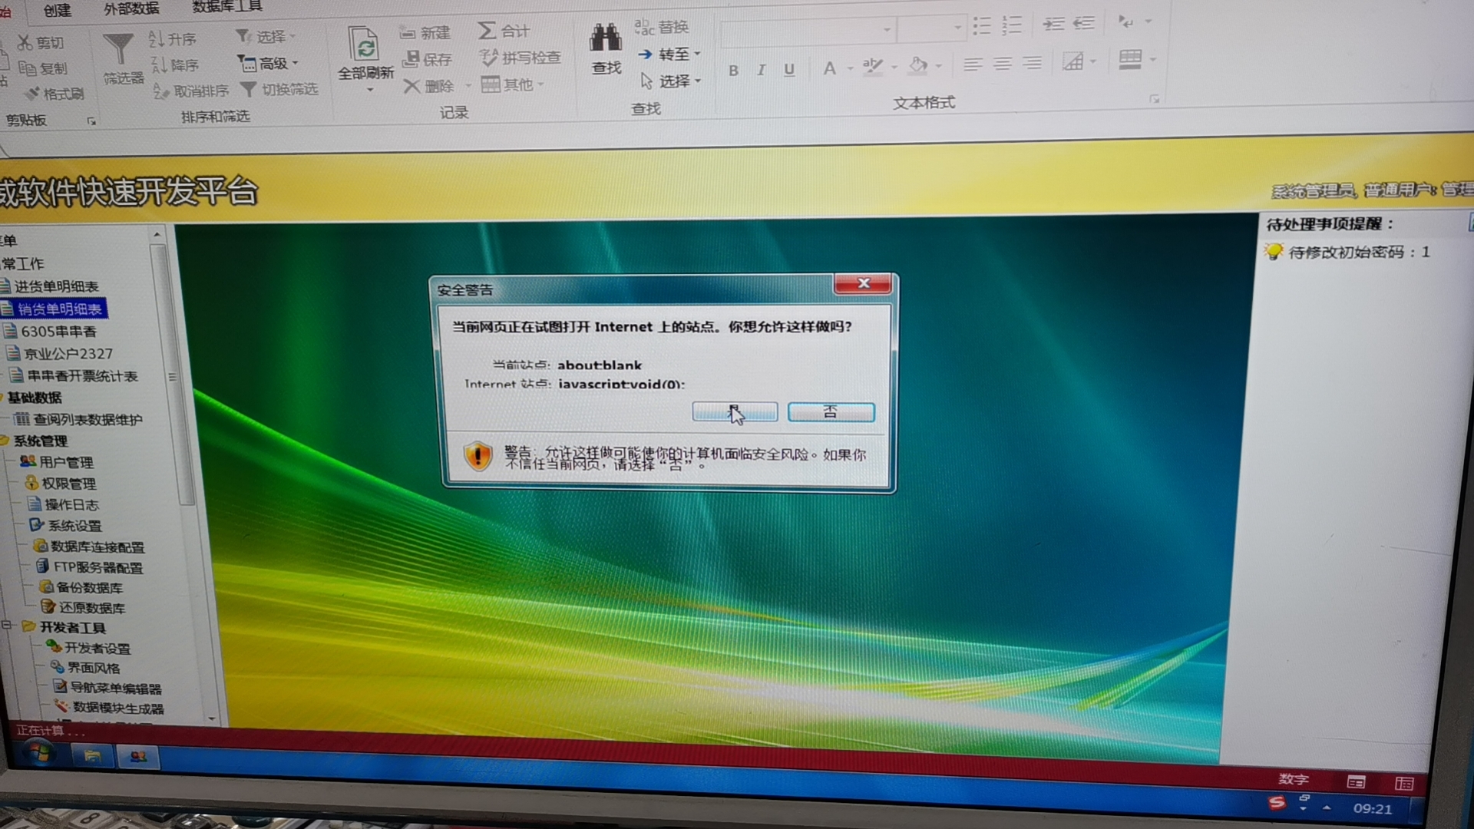The width and height of the screenshot is (1474, 829).
Task: Click the 剪贴板 dialog launcher
Action: (91, 121)
